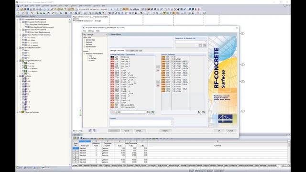This screenshot has height=172, width=306.
Task: Click the left icon button at dialog bottom-left
Action: (x=90, y=130)
